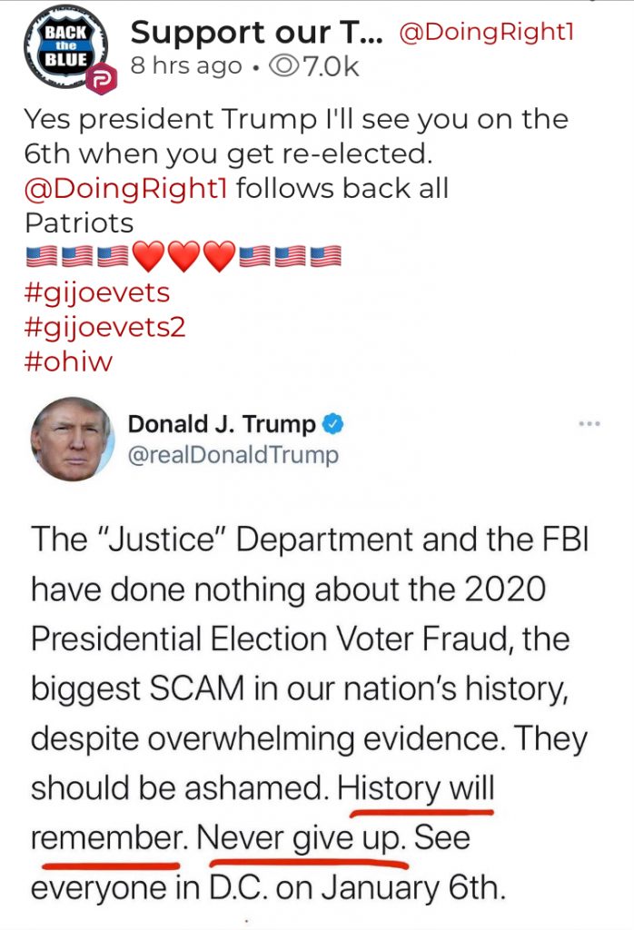Click the '8 hrs ago' timestamp
634x930 pixels.
tap(184, 67)
